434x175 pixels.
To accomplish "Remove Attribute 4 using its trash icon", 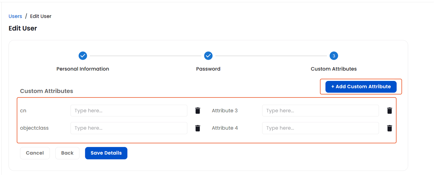I will 389,128.
